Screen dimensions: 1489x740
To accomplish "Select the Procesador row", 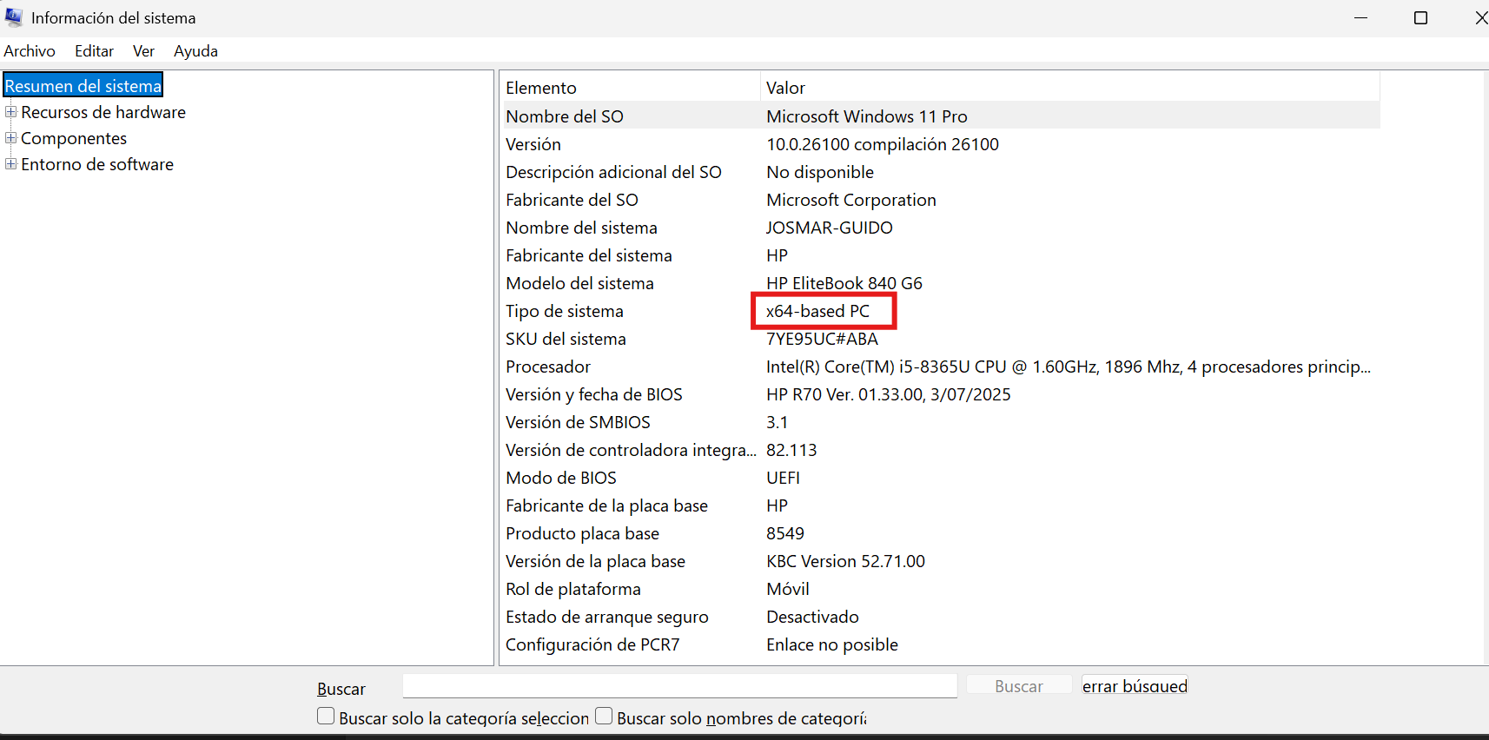I will [548, 367].
